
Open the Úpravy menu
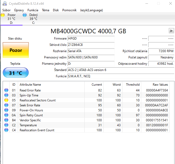click(x=19, y=10)
